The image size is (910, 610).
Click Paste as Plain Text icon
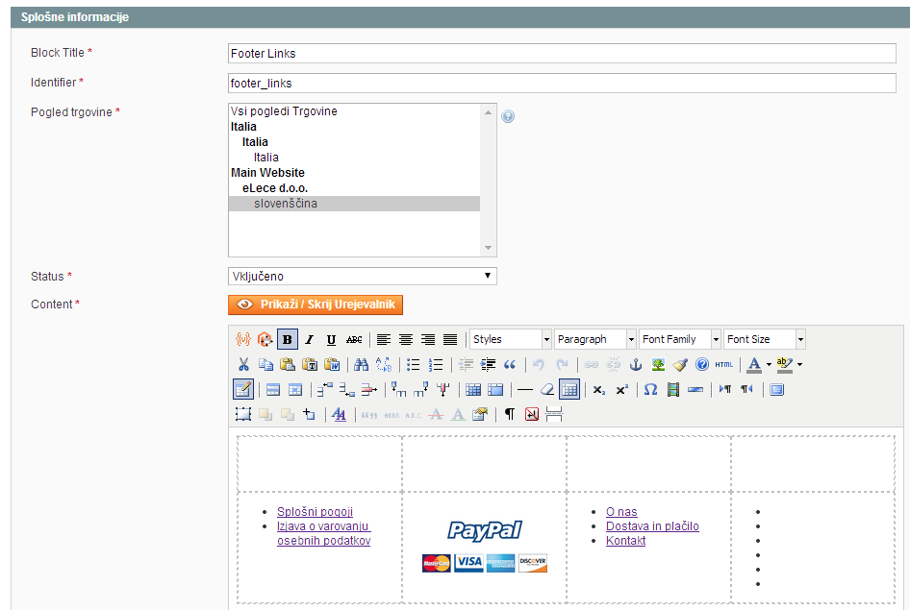pyautogui.click(x=310, y=364)
